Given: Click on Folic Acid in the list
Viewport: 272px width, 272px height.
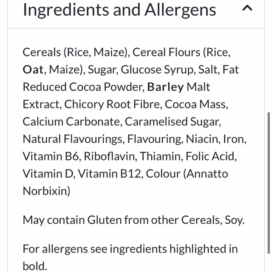Looking at the screenshot, I should (x=211, y=156).
